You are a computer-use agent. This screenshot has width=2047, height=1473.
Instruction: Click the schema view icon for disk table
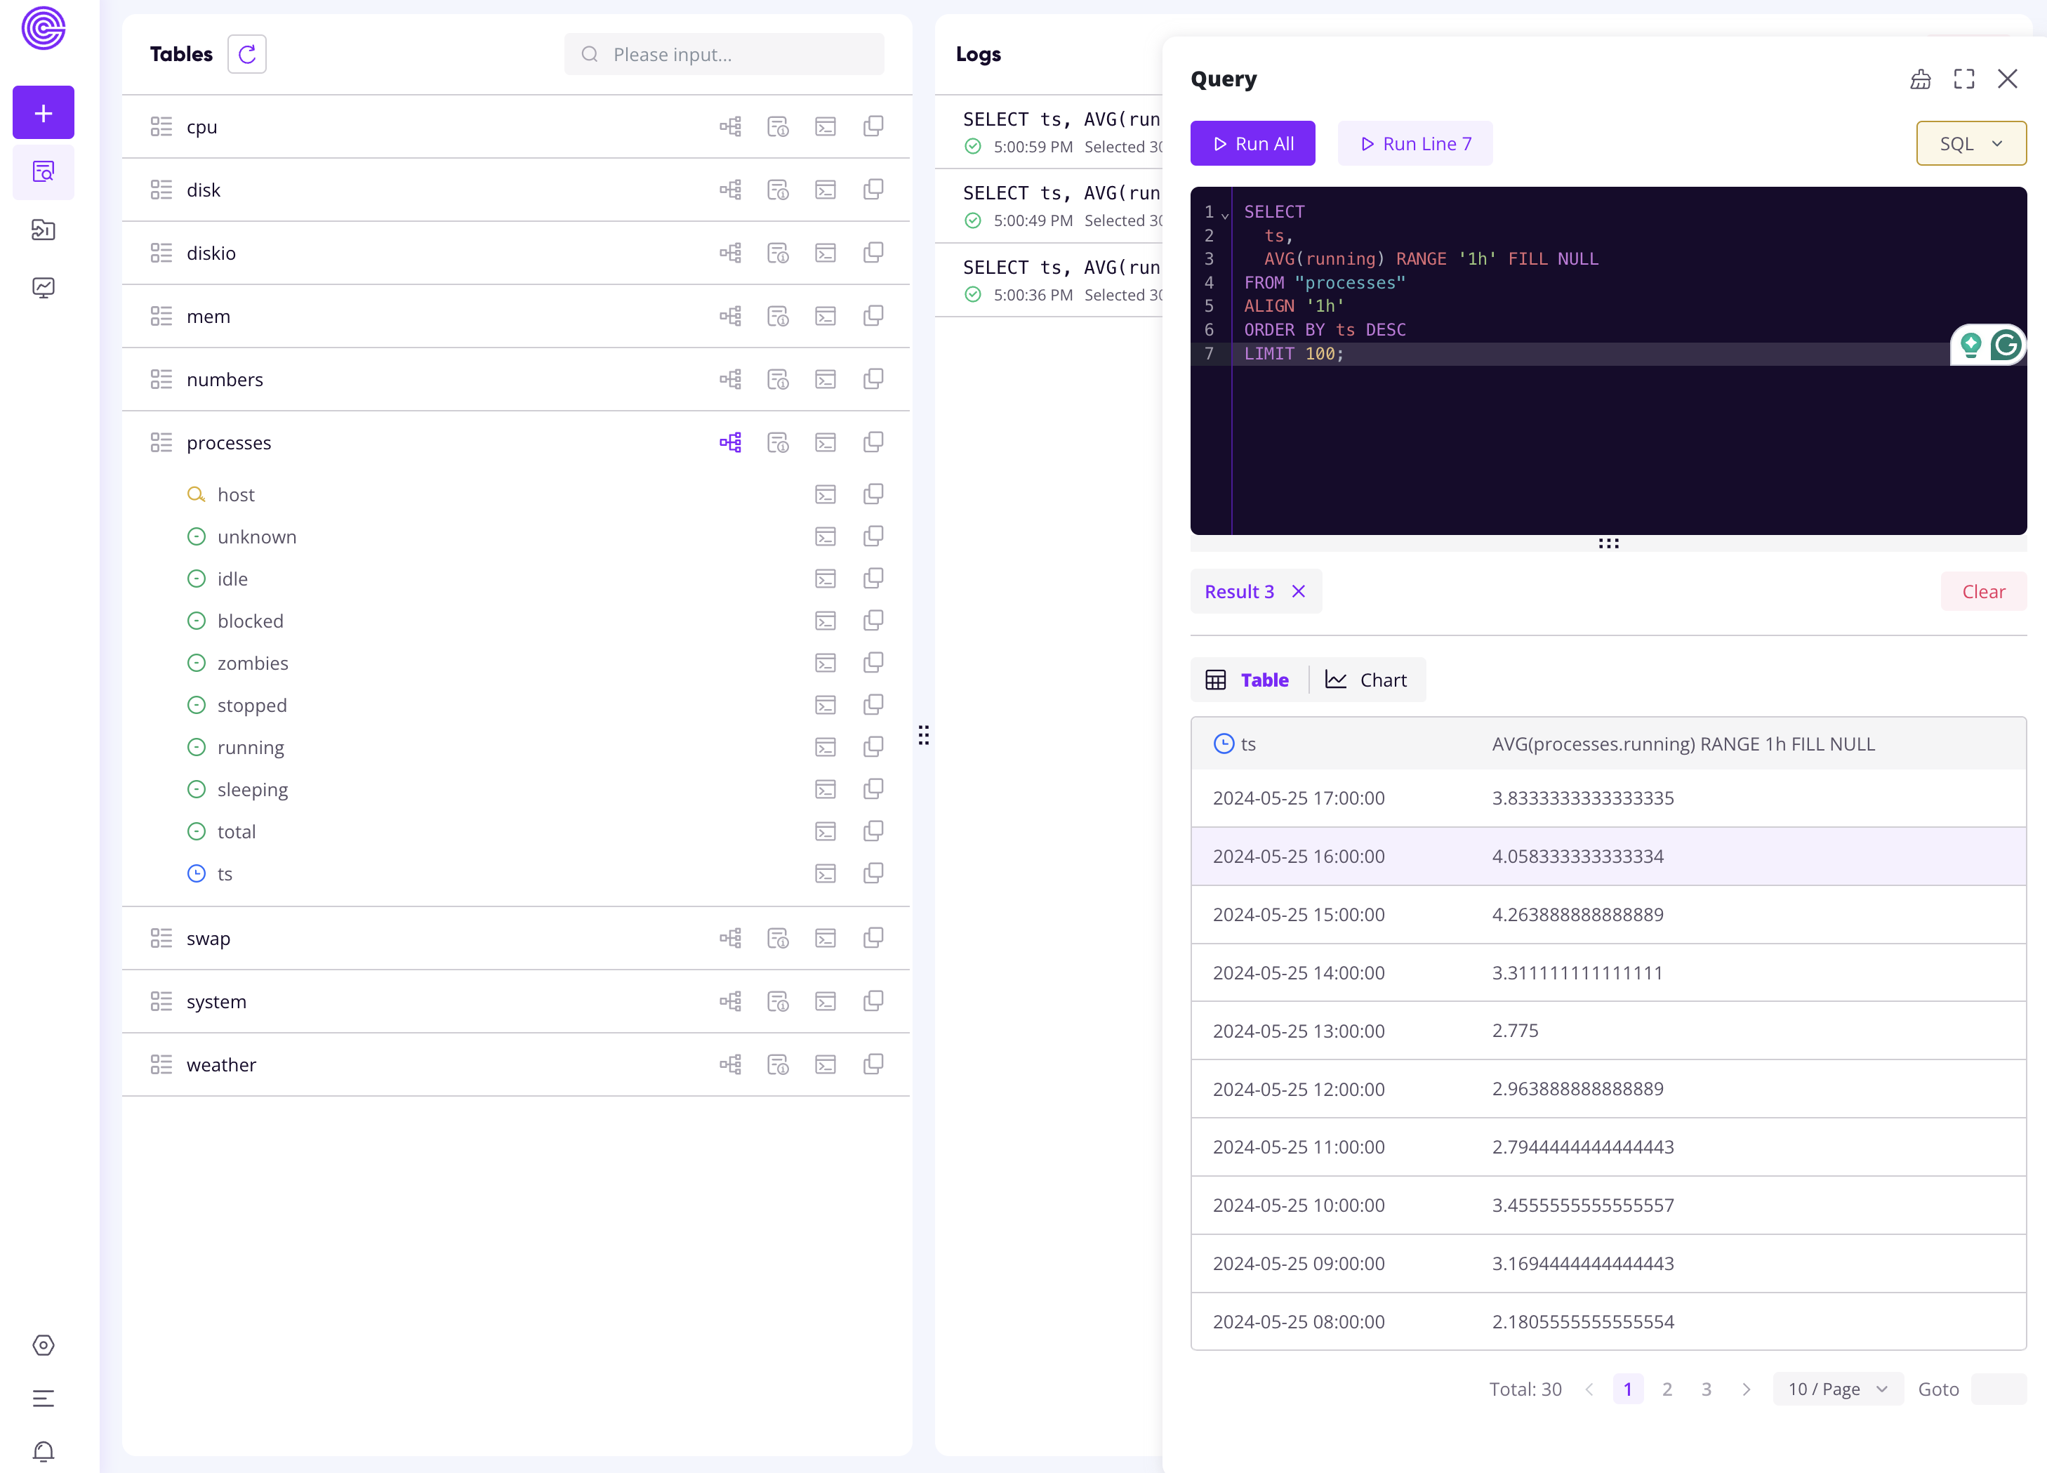point(729,189)
